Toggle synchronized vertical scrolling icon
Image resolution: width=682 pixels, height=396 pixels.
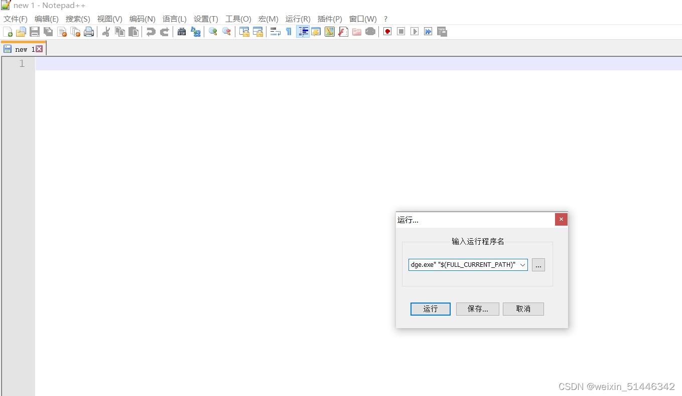tap(244, 32)
